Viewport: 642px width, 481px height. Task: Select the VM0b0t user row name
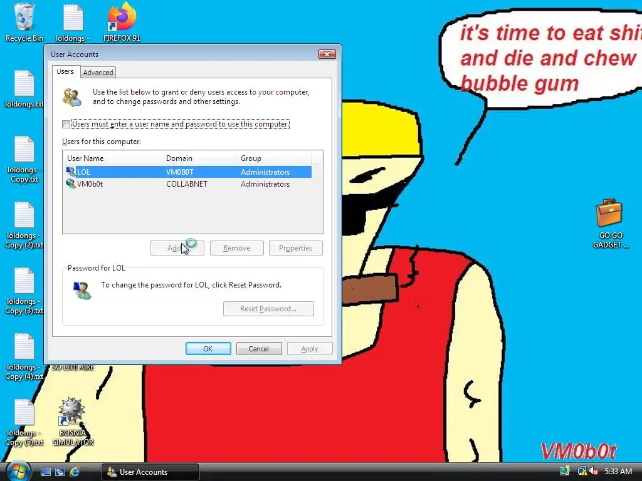coord(90,184)
